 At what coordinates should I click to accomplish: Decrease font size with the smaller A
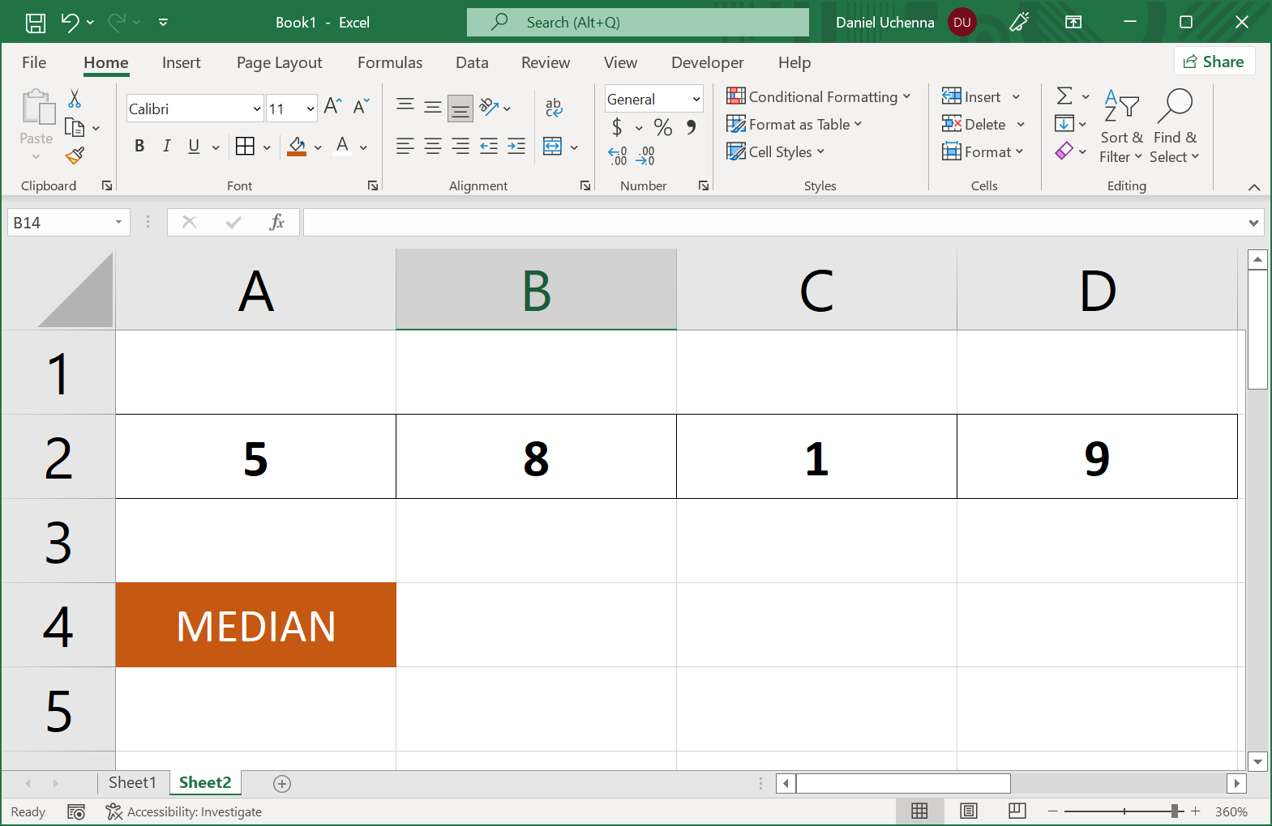[362, 106]
